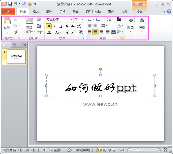Decrease list indent level

[x=90, y=26]
